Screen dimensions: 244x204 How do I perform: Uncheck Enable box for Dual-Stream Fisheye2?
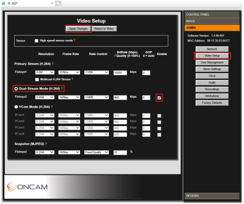pyautogui.click(x=159, y=98)
